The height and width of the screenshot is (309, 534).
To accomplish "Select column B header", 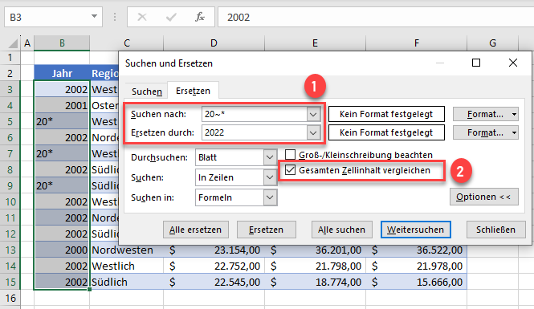I will coord(62,43).
